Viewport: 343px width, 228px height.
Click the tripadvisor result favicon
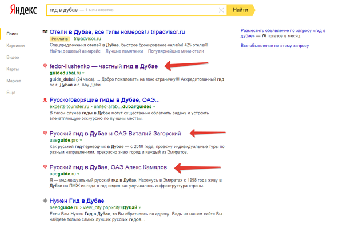45,31
